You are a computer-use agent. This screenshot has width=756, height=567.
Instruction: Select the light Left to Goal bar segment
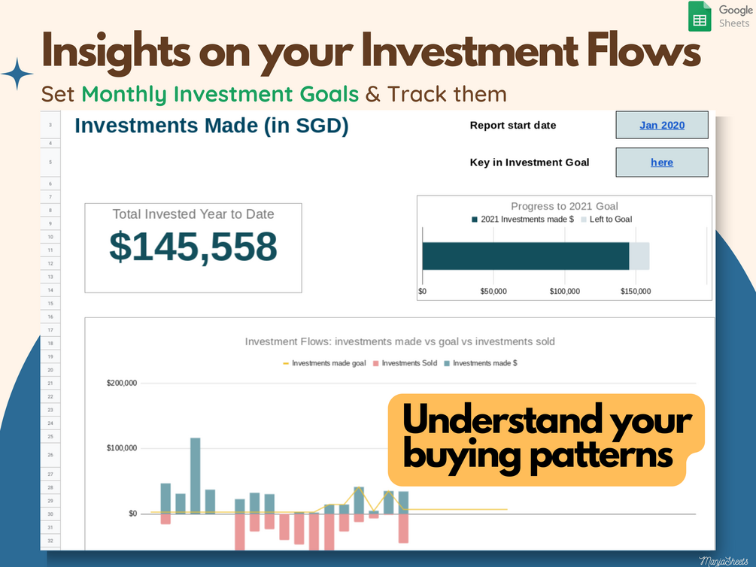tap(639, 256)
